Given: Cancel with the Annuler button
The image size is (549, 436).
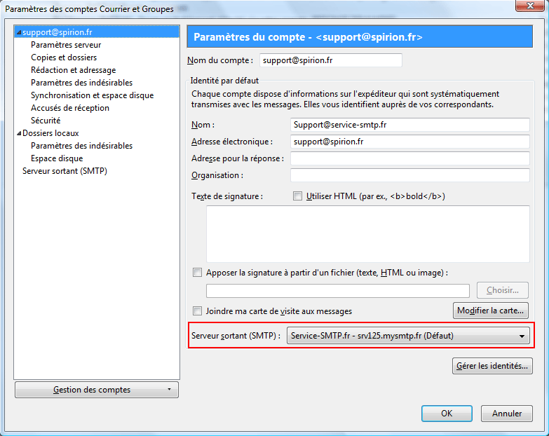Looking at the screenshot, I should [x=507, y=414].
